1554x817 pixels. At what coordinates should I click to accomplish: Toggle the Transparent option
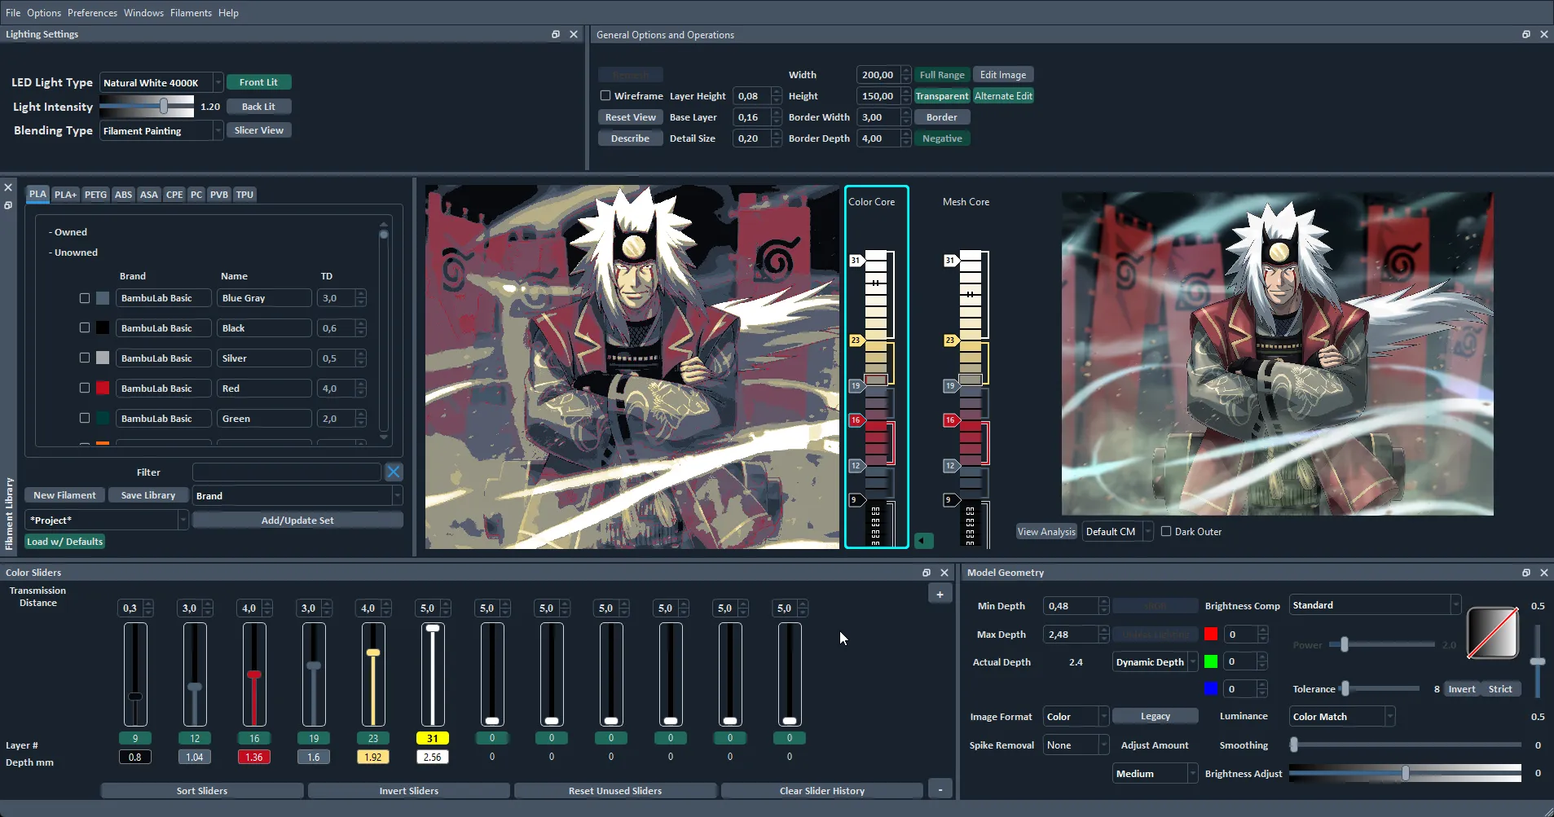coord(942,96)
